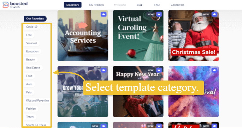Open Contact Us link
The image size is (242, 128).
pos(178,5)
